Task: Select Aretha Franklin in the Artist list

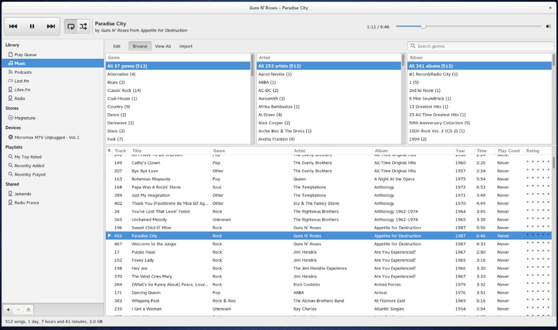Action: (329, 139)
